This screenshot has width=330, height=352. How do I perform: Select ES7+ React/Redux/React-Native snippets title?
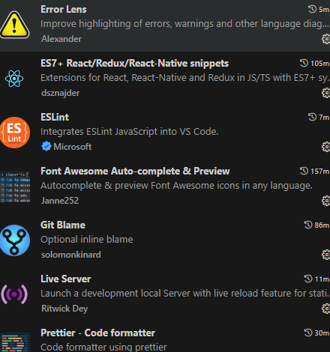pos(134,64)
